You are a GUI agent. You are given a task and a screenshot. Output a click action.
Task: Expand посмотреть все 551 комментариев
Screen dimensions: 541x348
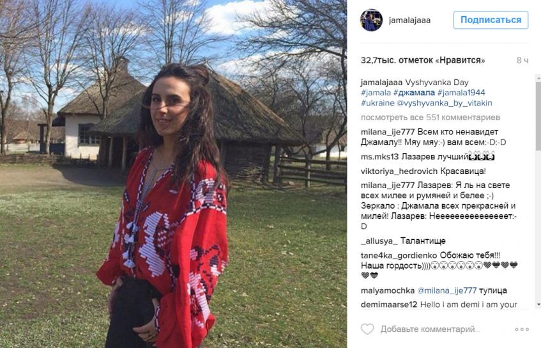click(x=431, y=118)
